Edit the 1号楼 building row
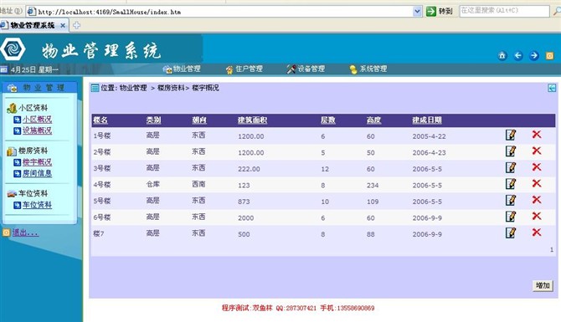The image size is (561, 322). click(x=511, y=135)
